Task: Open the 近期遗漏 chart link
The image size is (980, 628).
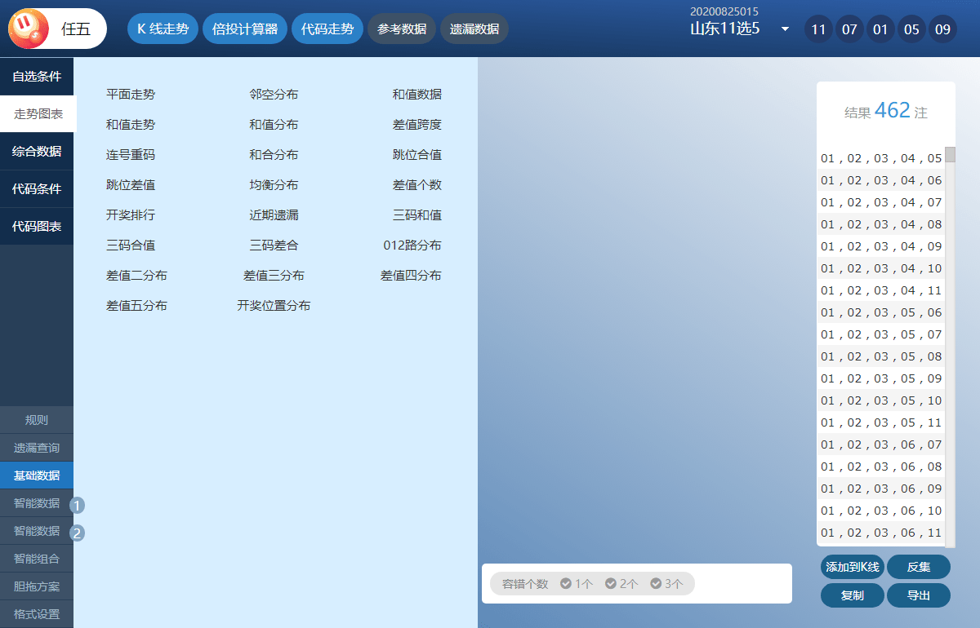Action: 274,215
